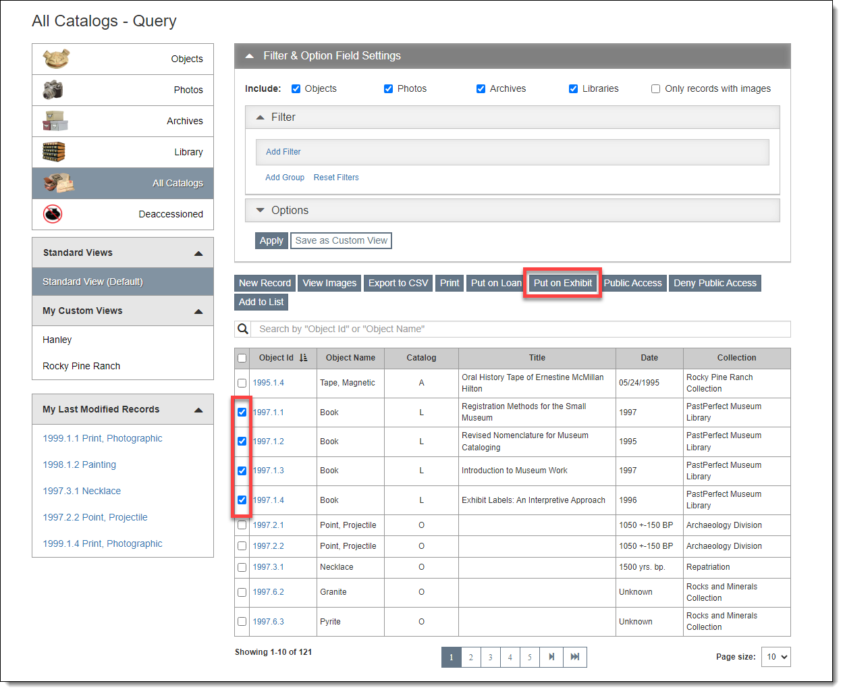
Task: Click the Photos camera icon
Action: 53,90
